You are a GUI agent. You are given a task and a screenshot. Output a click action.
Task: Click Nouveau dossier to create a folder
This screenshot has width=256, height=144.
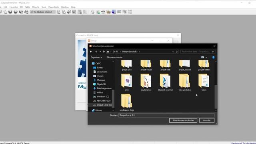point(115,57)
